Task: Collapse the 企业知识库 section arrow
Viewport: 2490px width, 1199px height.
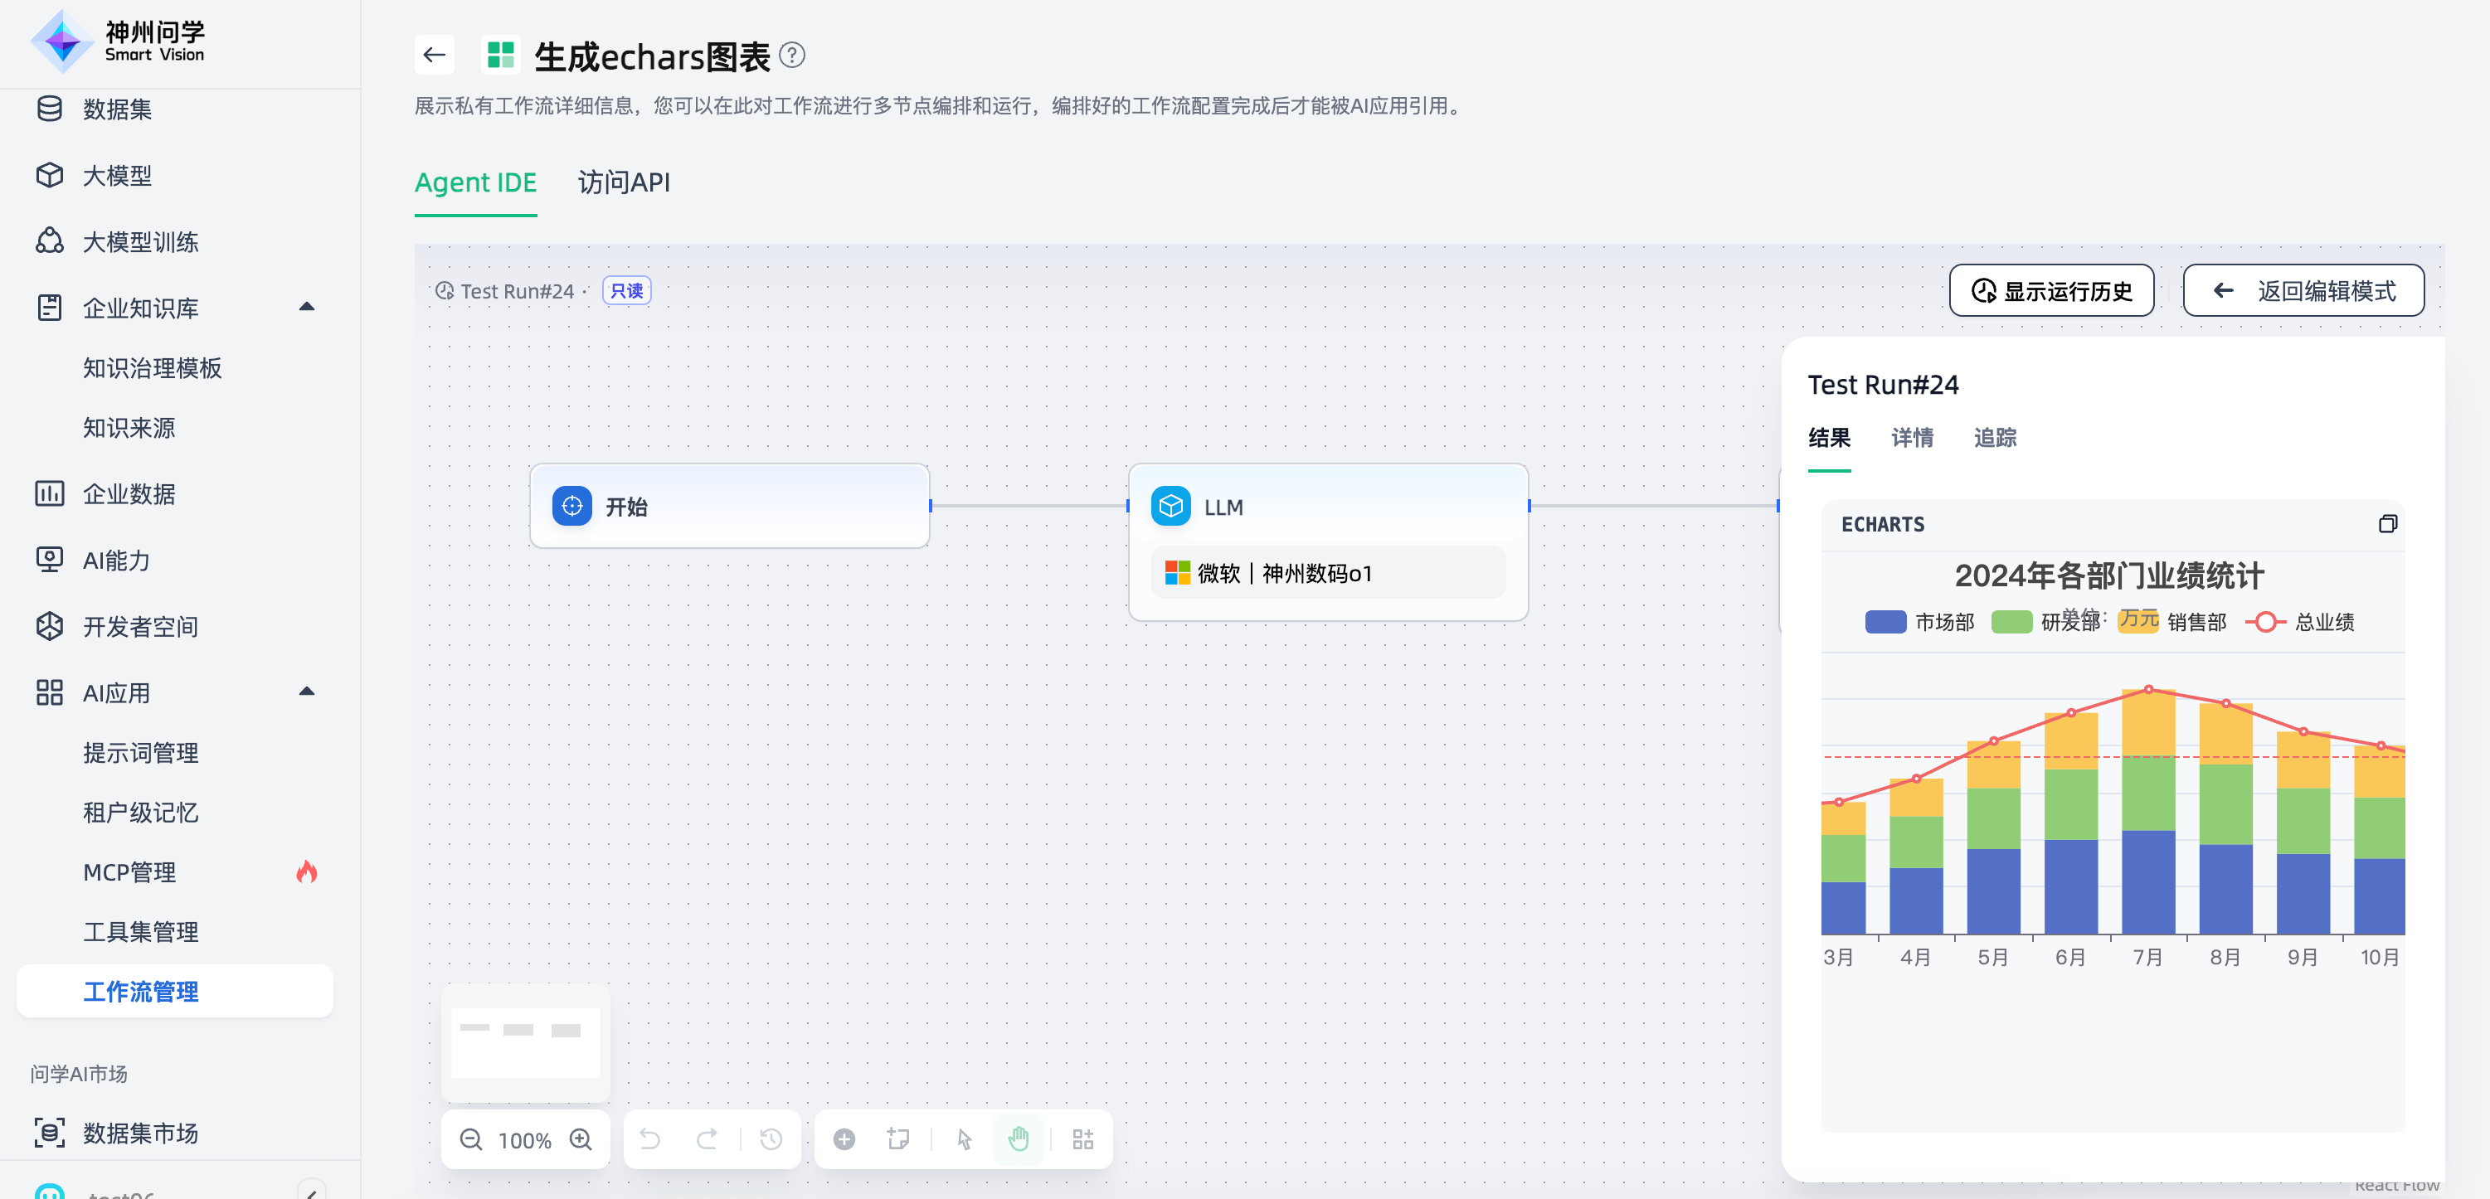Action: (306, 308)
